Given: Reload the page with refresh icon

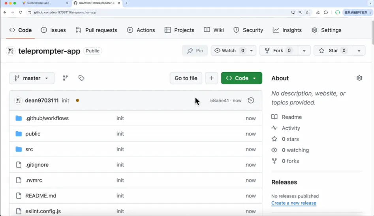Looking at the screenshot, I should click(21, 12).
